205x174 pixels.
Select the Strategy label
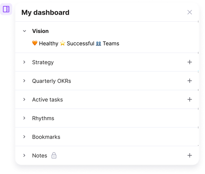[43, 63]
